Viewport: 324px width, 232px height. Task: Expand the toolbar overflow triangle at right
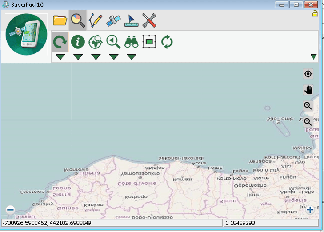(x=313, y=57)
